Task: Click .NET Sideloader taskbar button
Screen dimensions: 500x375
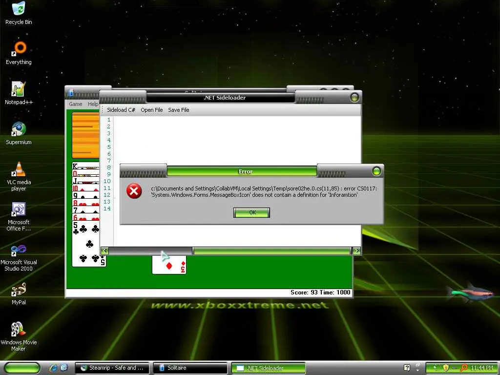Action: click(268, 368)
